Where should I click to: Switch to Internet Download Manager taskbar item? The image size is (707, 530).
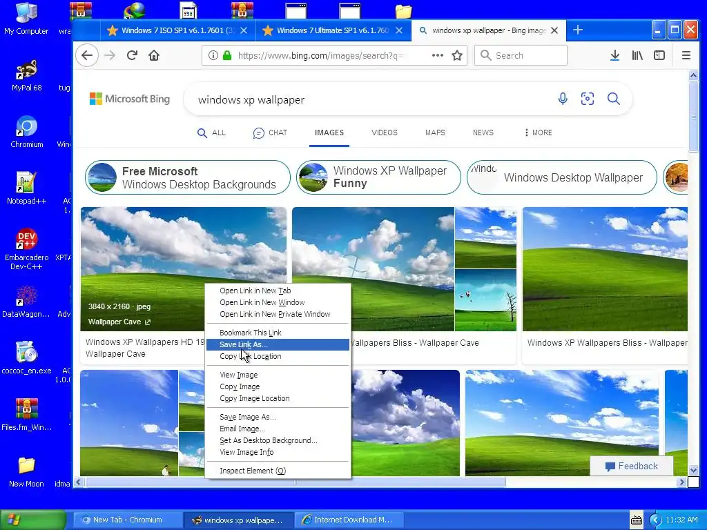(349, 520)
